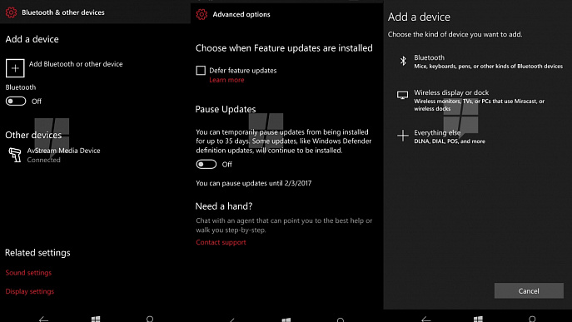
Task: Open the AvStream Media Device entry icon
Action: pyautogui.click(x=15, y=155)
